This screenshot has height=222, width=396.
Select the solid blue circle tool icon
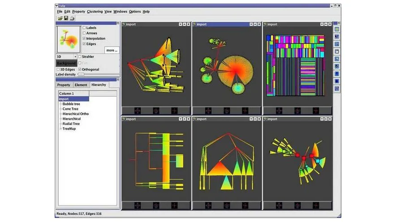coord(337,81)
